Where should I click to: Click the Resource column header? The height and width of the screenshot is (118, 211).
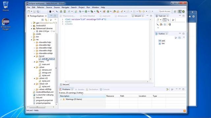[112, 96]
